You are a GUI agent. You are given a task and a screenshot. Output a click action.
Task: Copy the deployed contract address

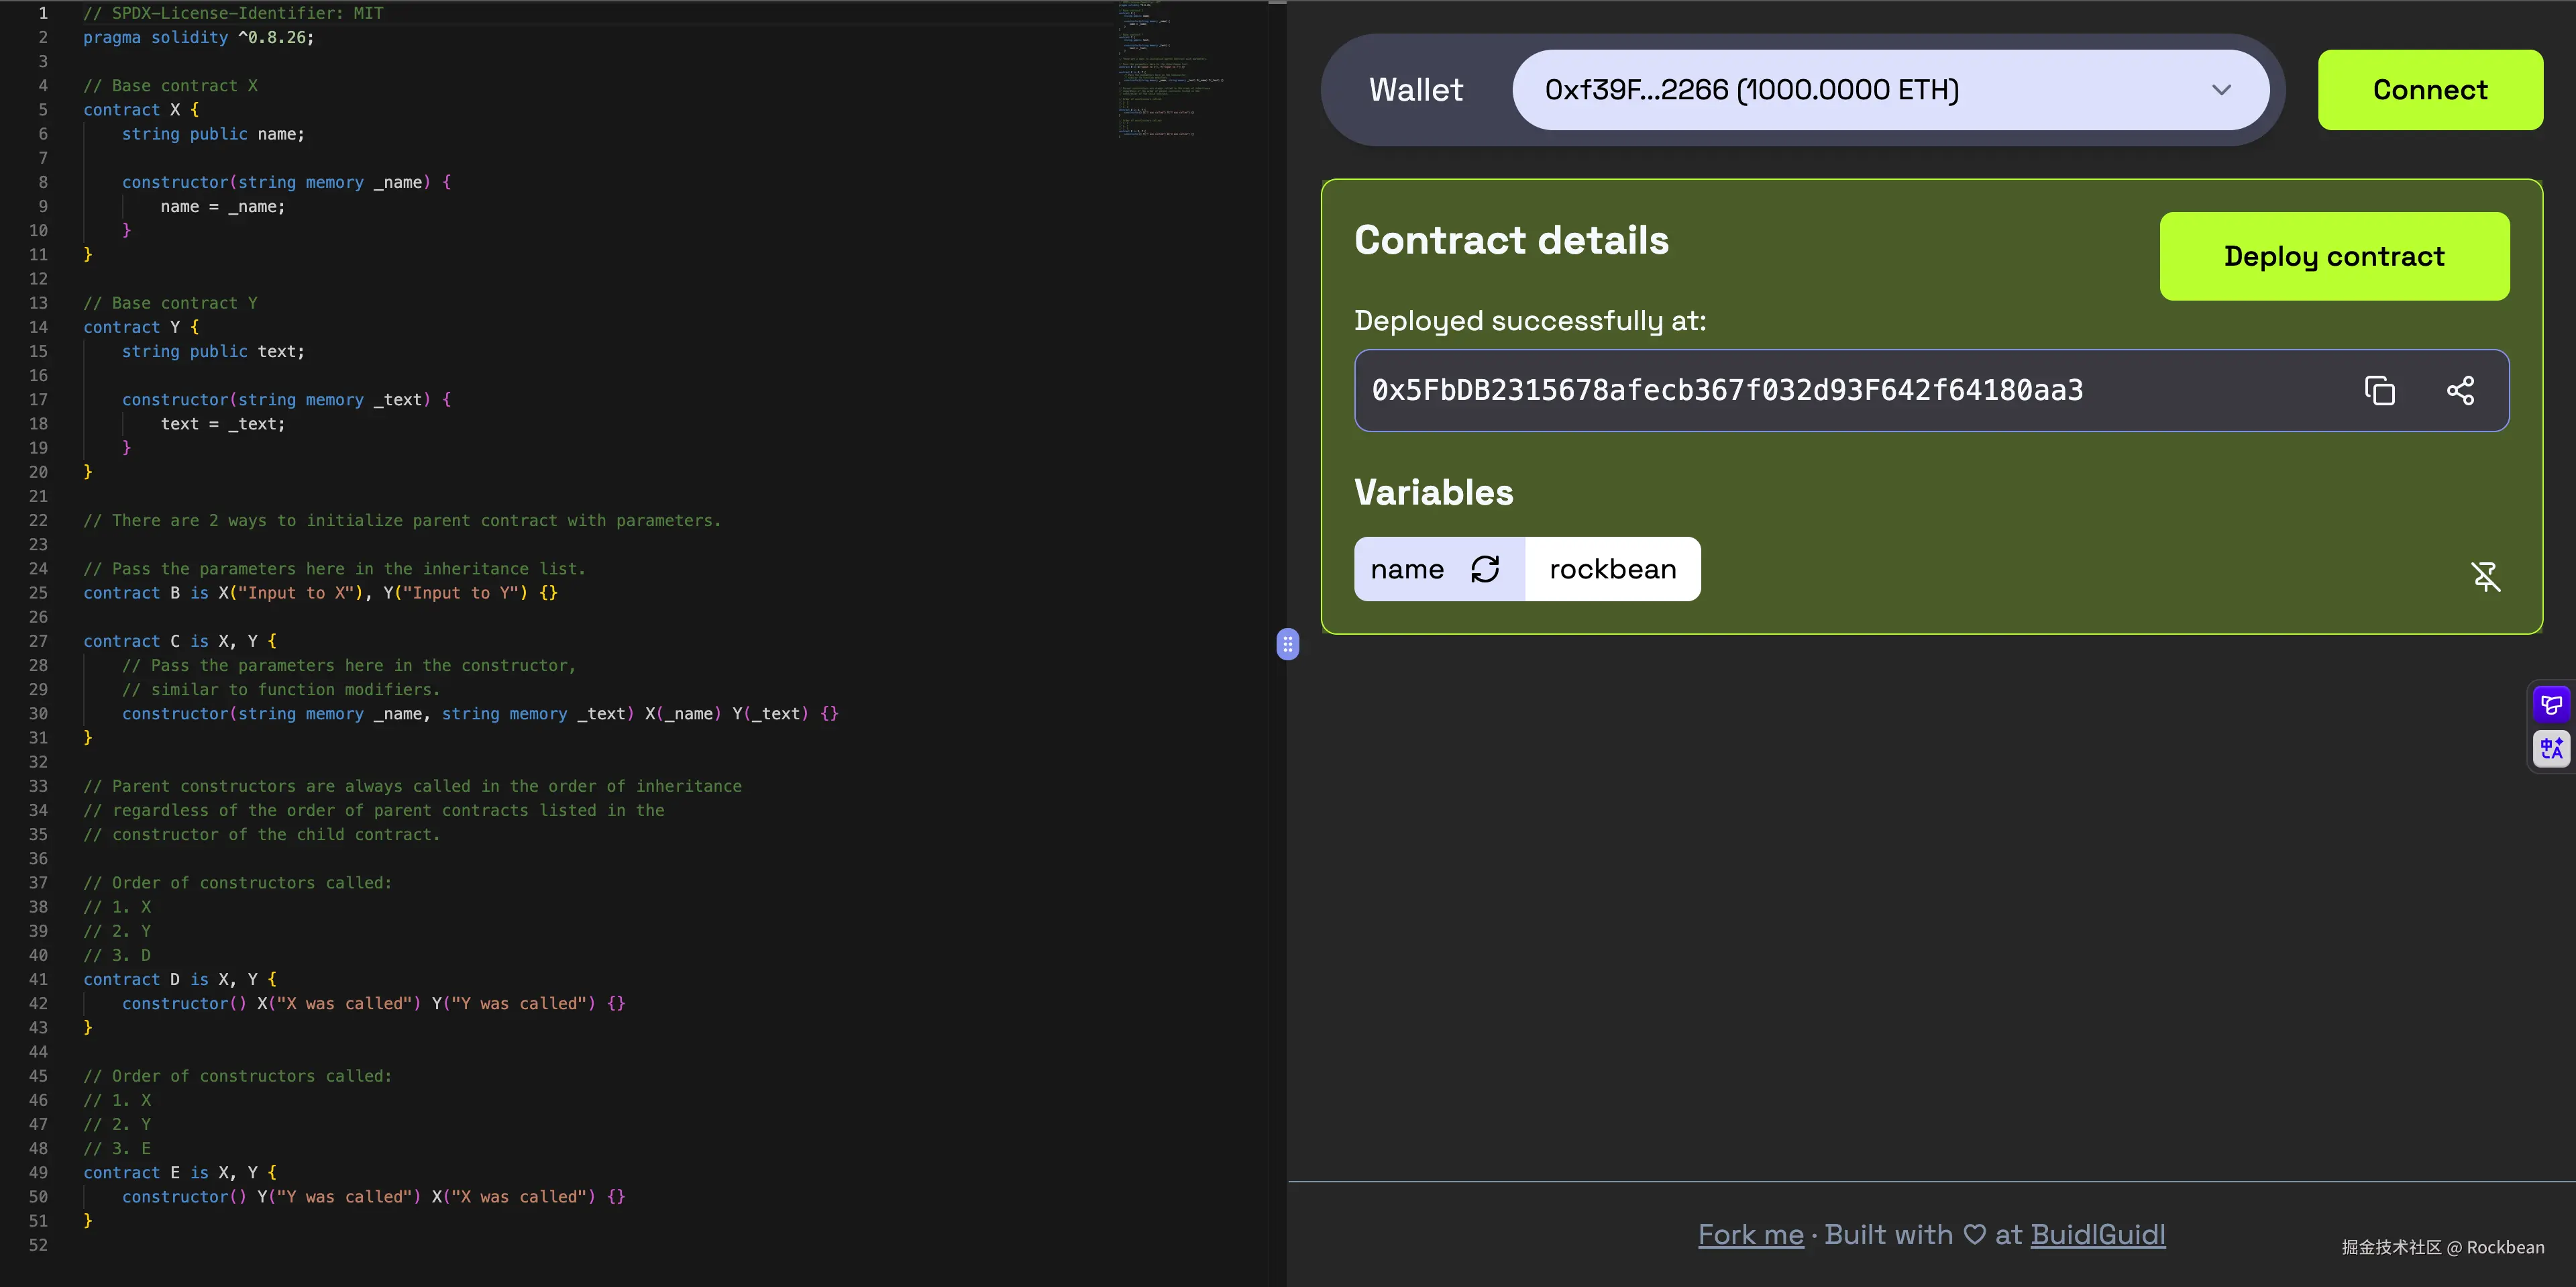point(2380,390)
